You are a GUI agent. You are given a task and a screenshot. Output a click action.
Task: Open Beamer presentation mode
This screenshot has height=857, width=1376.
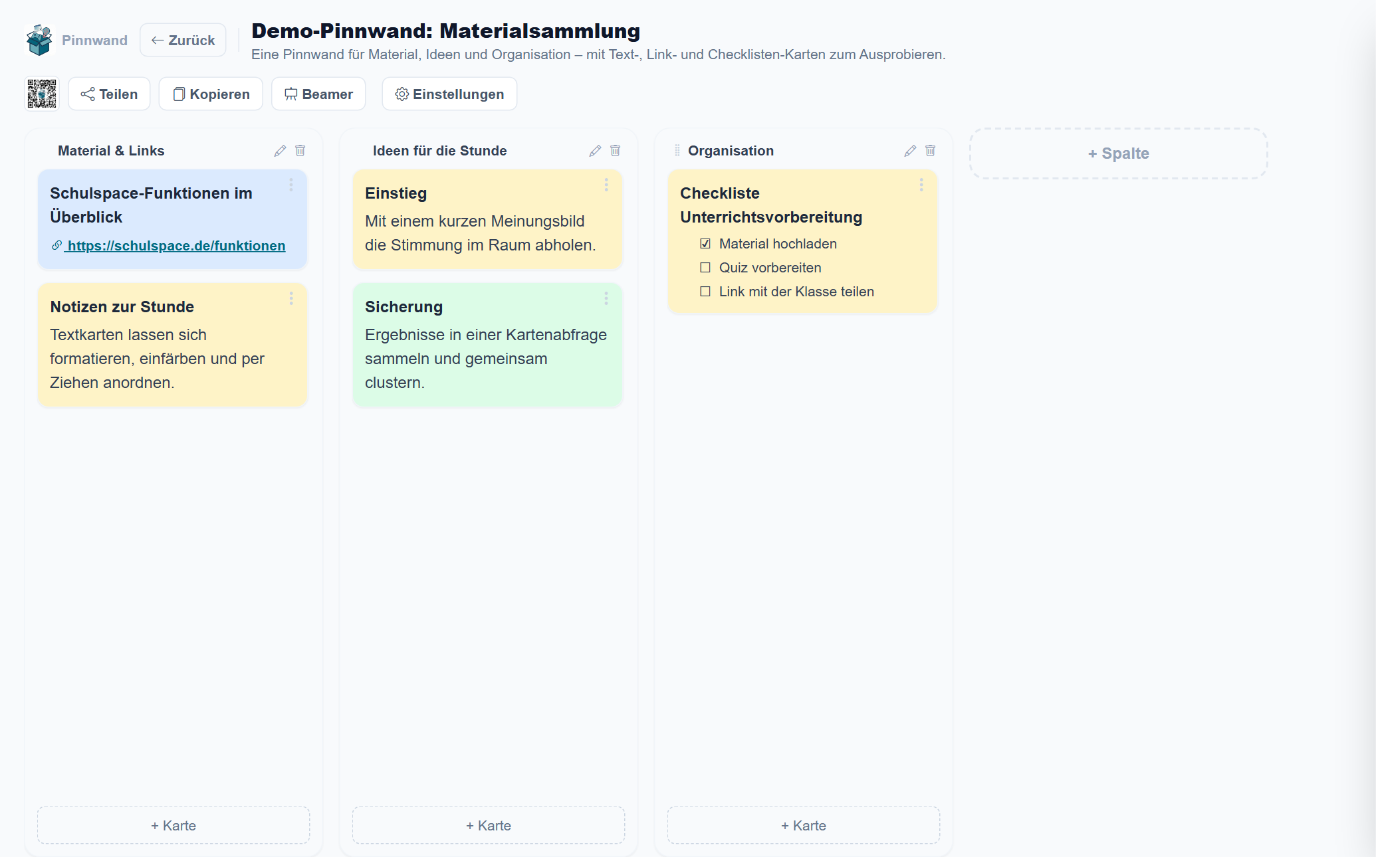(x=318, y=94)
